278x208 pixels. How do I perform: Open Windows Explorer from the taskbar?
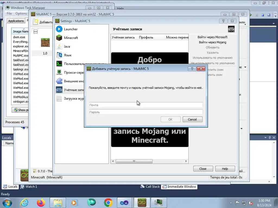coord(58,203)
